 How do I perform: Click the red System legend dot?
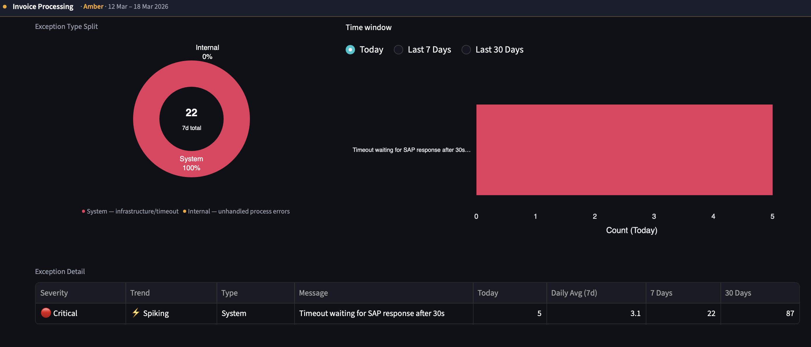(83, 211)
